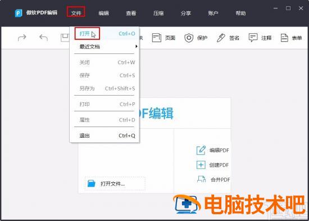
Task: Open the 账户 menu
Action: (213, 13)
